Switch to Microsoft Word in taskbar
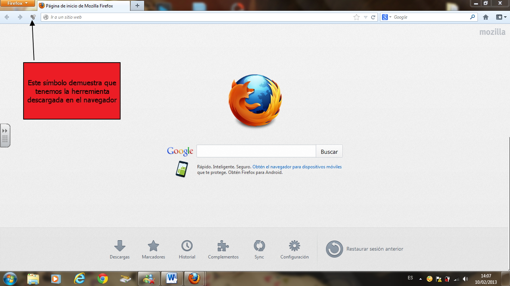 [x=172, y=279]
